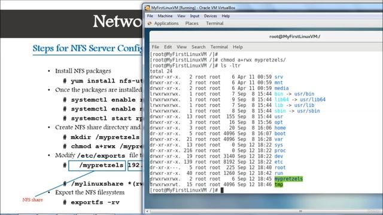The width and height of the screenshot is (383, 215).
Task: Open the GNOME Places menu
Action: tap(191, 23)
